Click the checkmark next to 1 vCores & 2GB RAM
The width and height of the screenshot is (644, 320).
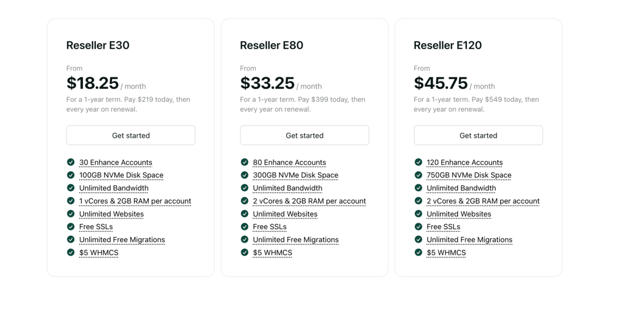(71, 200)
